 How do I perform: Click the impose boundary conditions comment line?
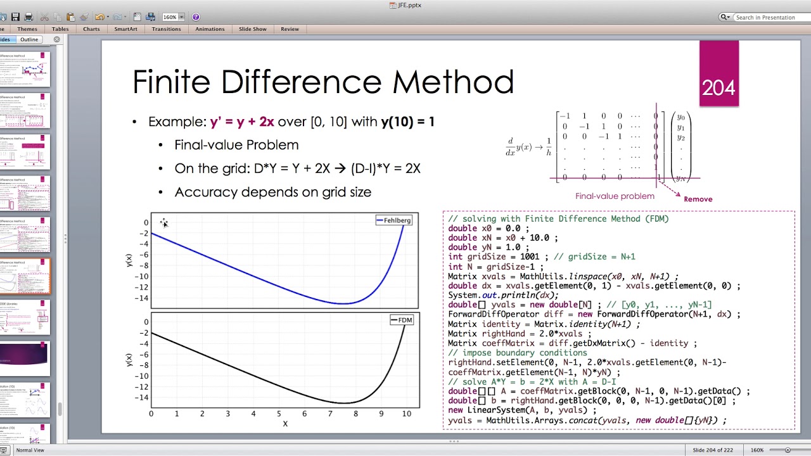coord(518,353)
